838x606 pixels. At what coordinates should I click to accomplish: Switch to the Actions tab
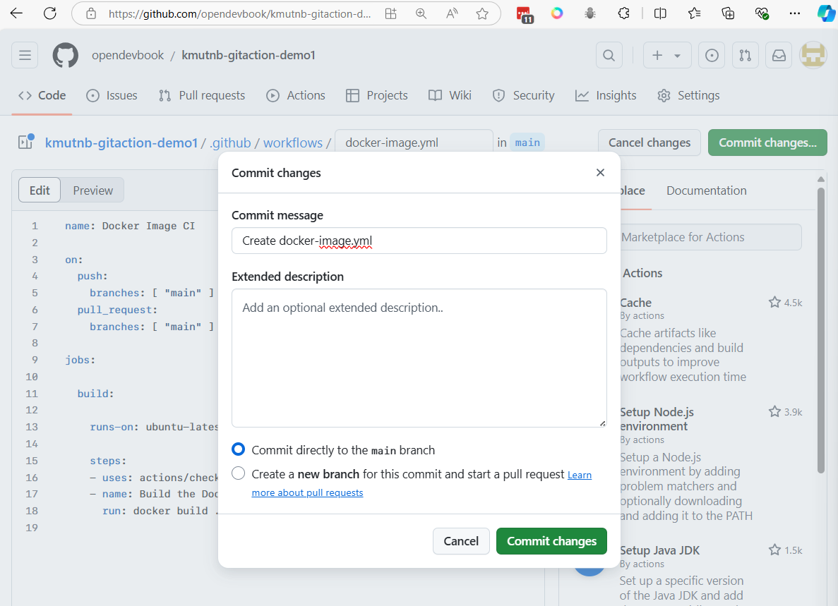(296, 95)
